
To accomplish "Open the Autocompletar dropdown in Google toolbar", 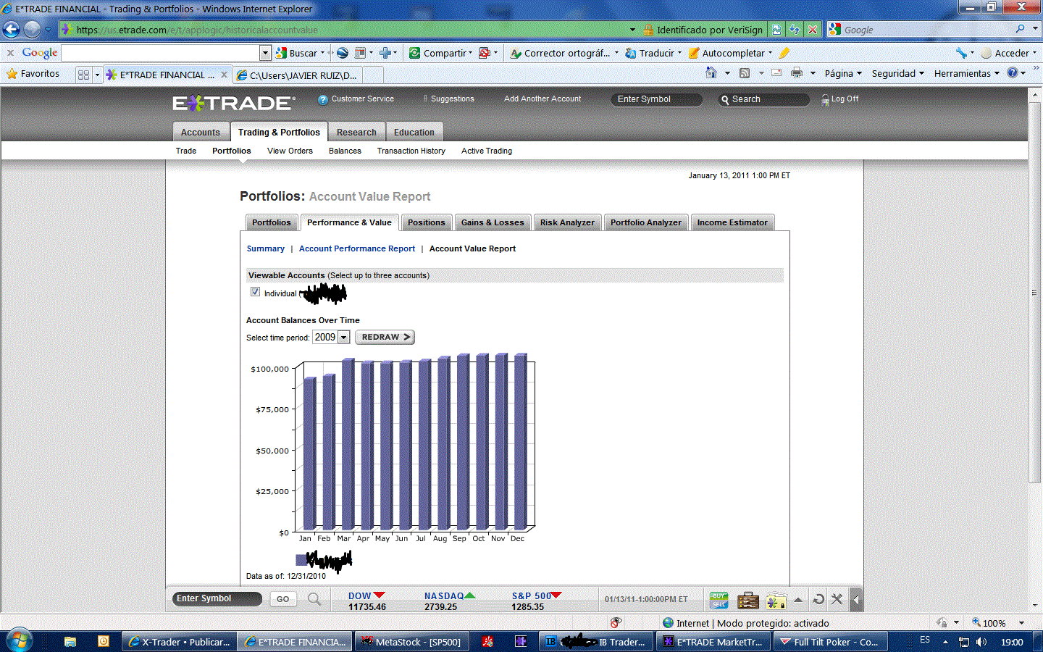I will 770,53.
